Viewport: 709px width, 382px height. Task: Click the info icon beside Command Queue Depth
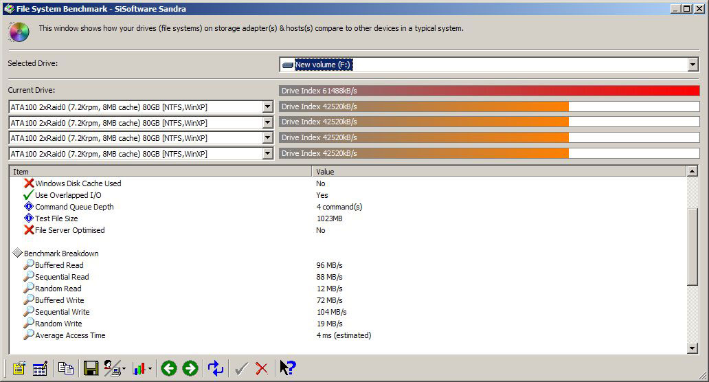[x=29, y=207]
